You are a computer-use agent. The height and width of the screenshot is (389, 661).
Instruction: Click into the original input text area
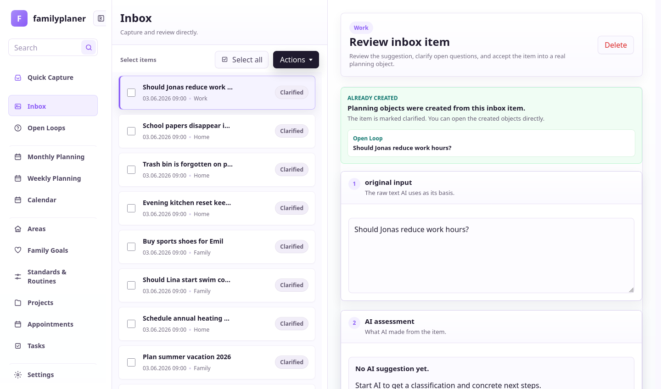click(491, 256)
